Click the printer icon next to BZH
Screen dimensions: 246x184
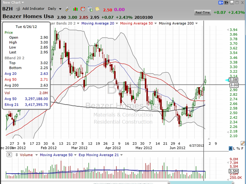coord(18,9)
